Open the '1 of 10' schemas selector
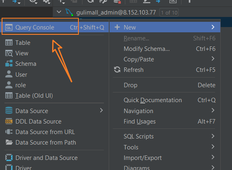The width and height of the screenshot is (232, 170). coord(169,13)
